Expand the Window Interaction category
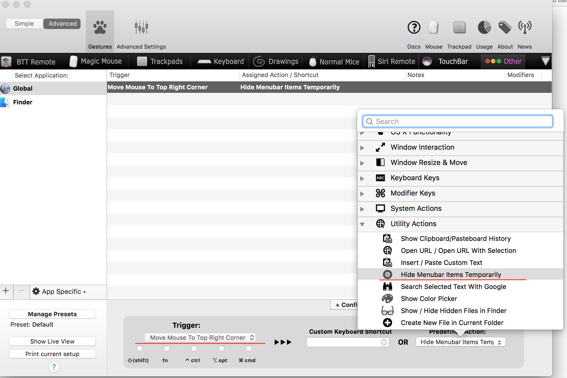This screenshot has width=567, height=378. [x=362, y=147]
